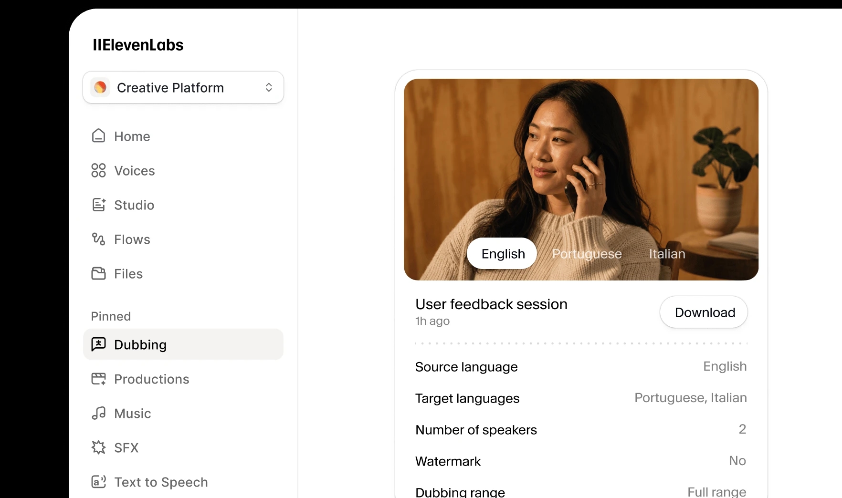Switch to the Italian language tab
The width and height of the screenshot is (842, 498).
[x=667, y=254]
